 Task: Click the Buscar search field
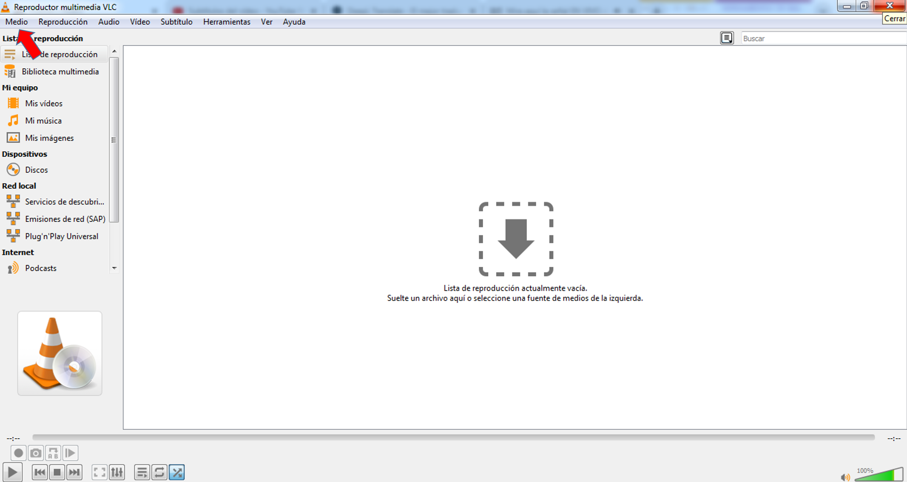(x=824, y=38)
